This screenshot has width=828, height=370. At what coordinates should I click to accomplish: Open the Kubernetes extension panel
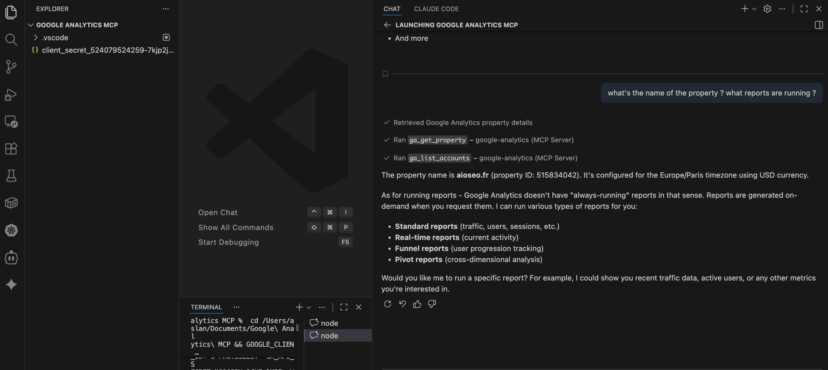11,231
